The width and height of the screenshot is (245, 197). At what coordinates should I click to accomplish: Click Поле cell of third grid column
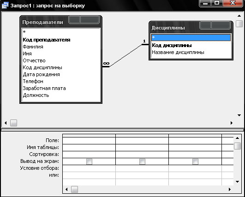tap(195, 141)
